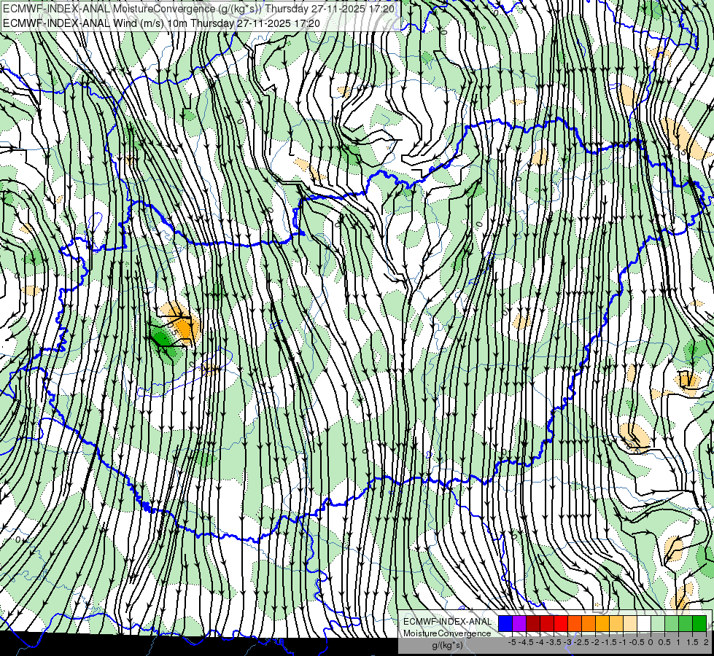Click the 0.5 tick label in legend
The width and height of the screenshot is (714, 656).
[x=664, y=642]
